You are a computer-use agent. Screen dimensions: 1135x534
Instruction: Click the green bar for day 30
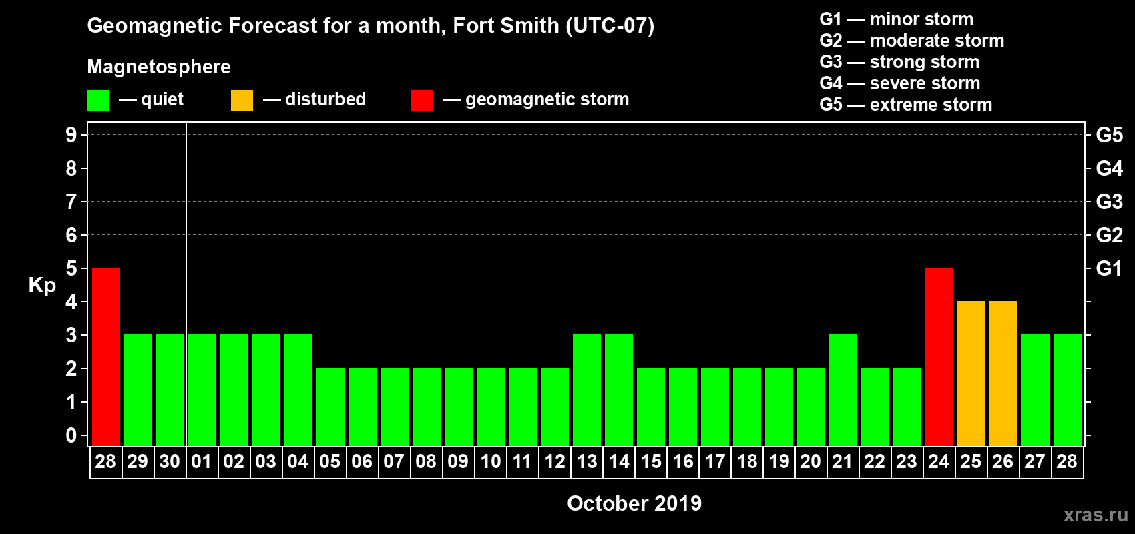click(x=170, y=390)
